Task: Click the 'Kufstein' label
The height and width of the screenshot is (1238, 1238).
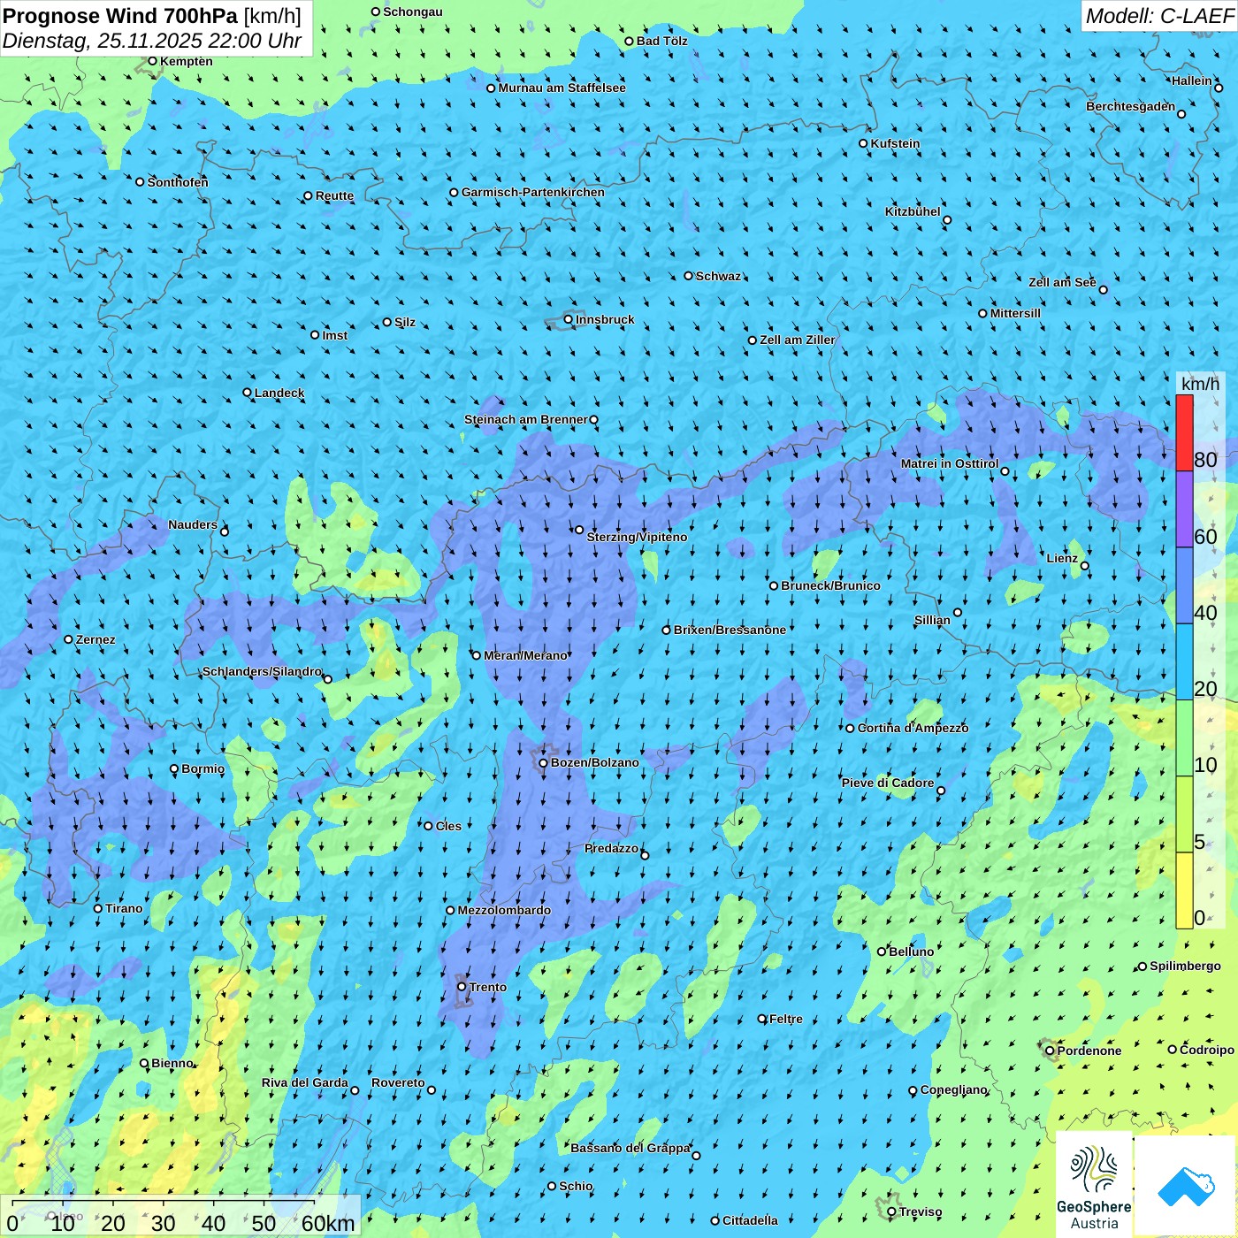Action: point(896,143)
